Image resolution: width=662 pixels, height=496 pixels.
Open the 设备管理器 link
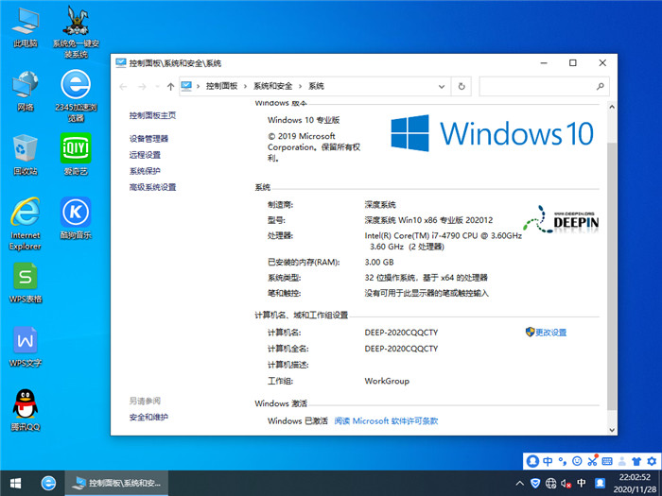148,138
